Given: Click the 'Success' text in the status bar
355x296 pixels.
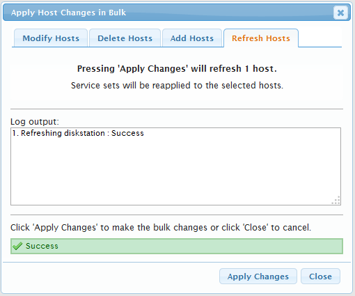Looking at the screenshot, I should 42,246.
